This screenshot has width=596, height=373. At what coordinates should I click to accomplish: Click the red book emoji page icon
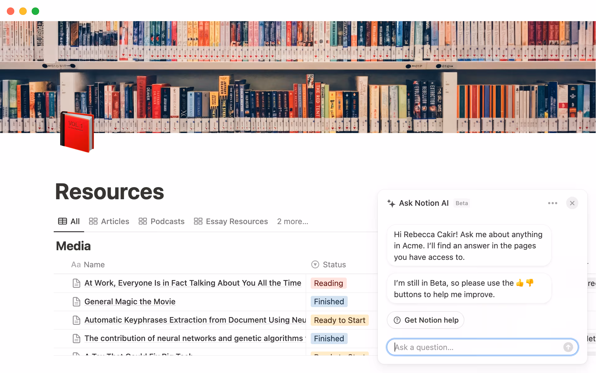77,132
